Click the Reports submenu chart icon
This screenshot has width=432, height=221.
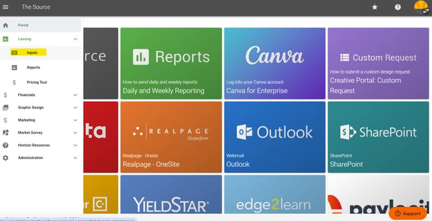14,67
